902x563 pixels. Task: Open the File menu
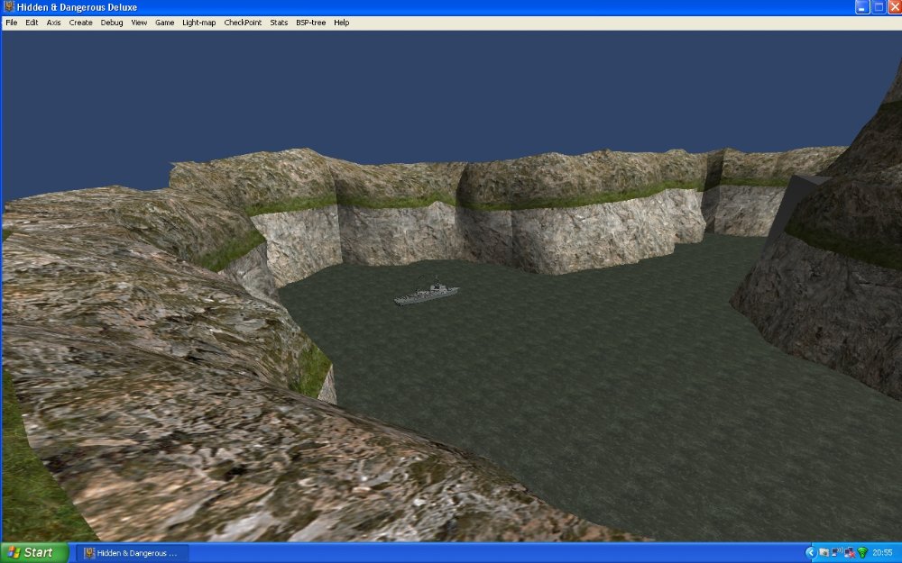click(x=12, y=23)
